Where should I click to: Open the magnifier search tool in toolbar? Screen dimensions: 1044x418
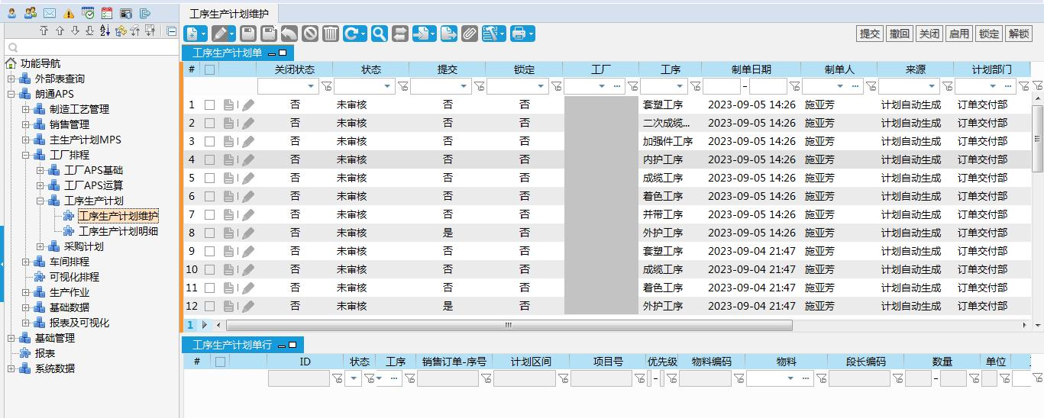(380, 34)
